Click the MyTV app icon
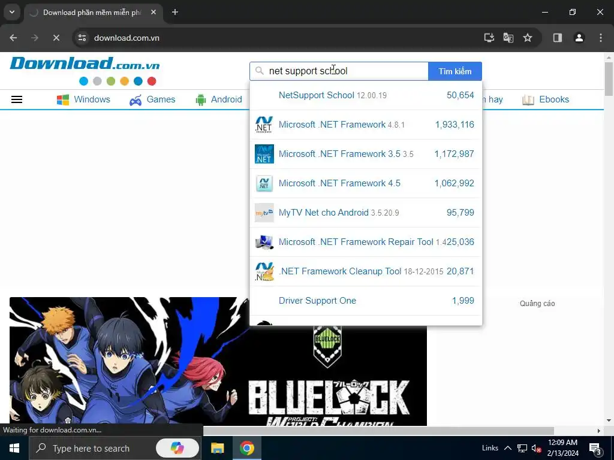This screenshot has width=614, height=460. pos(264,213)
